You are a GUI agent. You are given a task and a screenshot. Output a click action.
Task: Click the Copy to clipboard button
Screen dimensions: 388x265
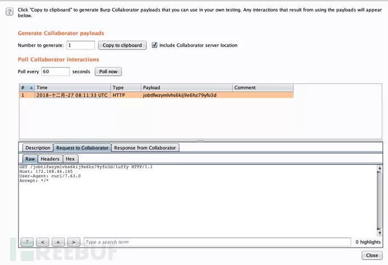tap(122, 46)
